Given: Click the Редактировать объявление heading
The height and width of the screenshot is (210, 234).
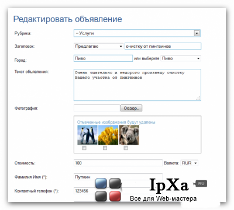Looking at the screenshot, I should [68, 19].
